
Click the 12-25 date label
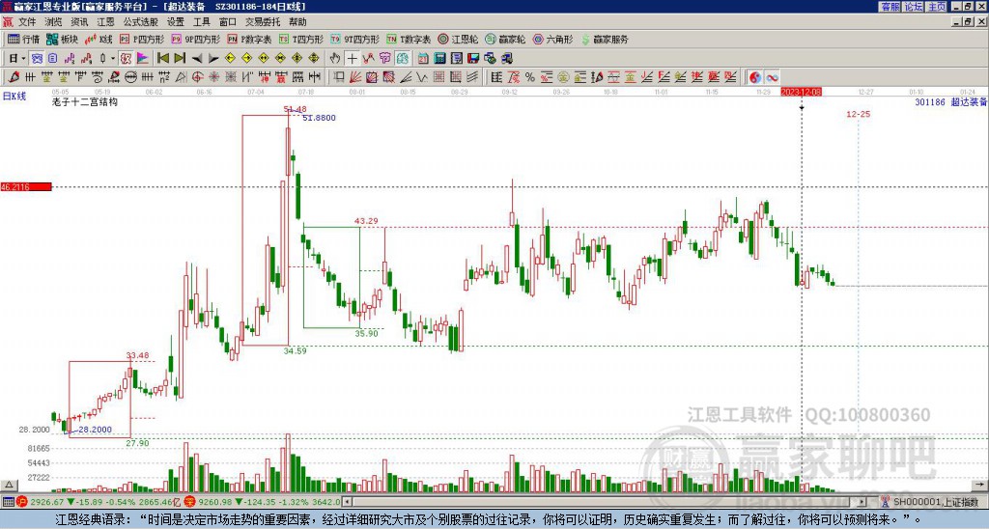pyautogui.click(x=858, y=114)
